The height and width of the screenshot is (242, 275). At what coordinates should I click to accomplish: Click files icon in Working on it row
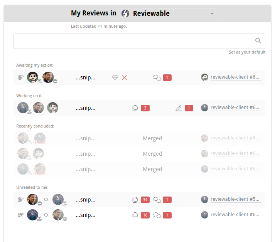point(135,108)
